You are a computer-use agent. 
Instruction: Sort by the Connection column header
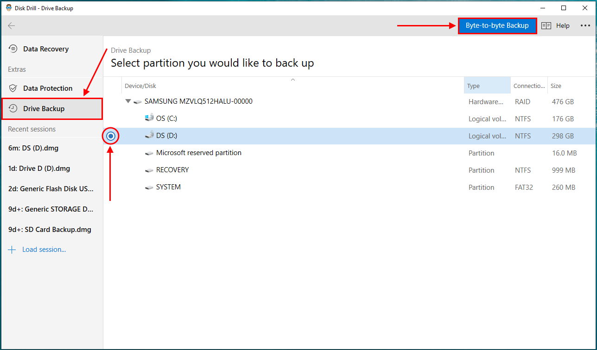tap(529, 86)
